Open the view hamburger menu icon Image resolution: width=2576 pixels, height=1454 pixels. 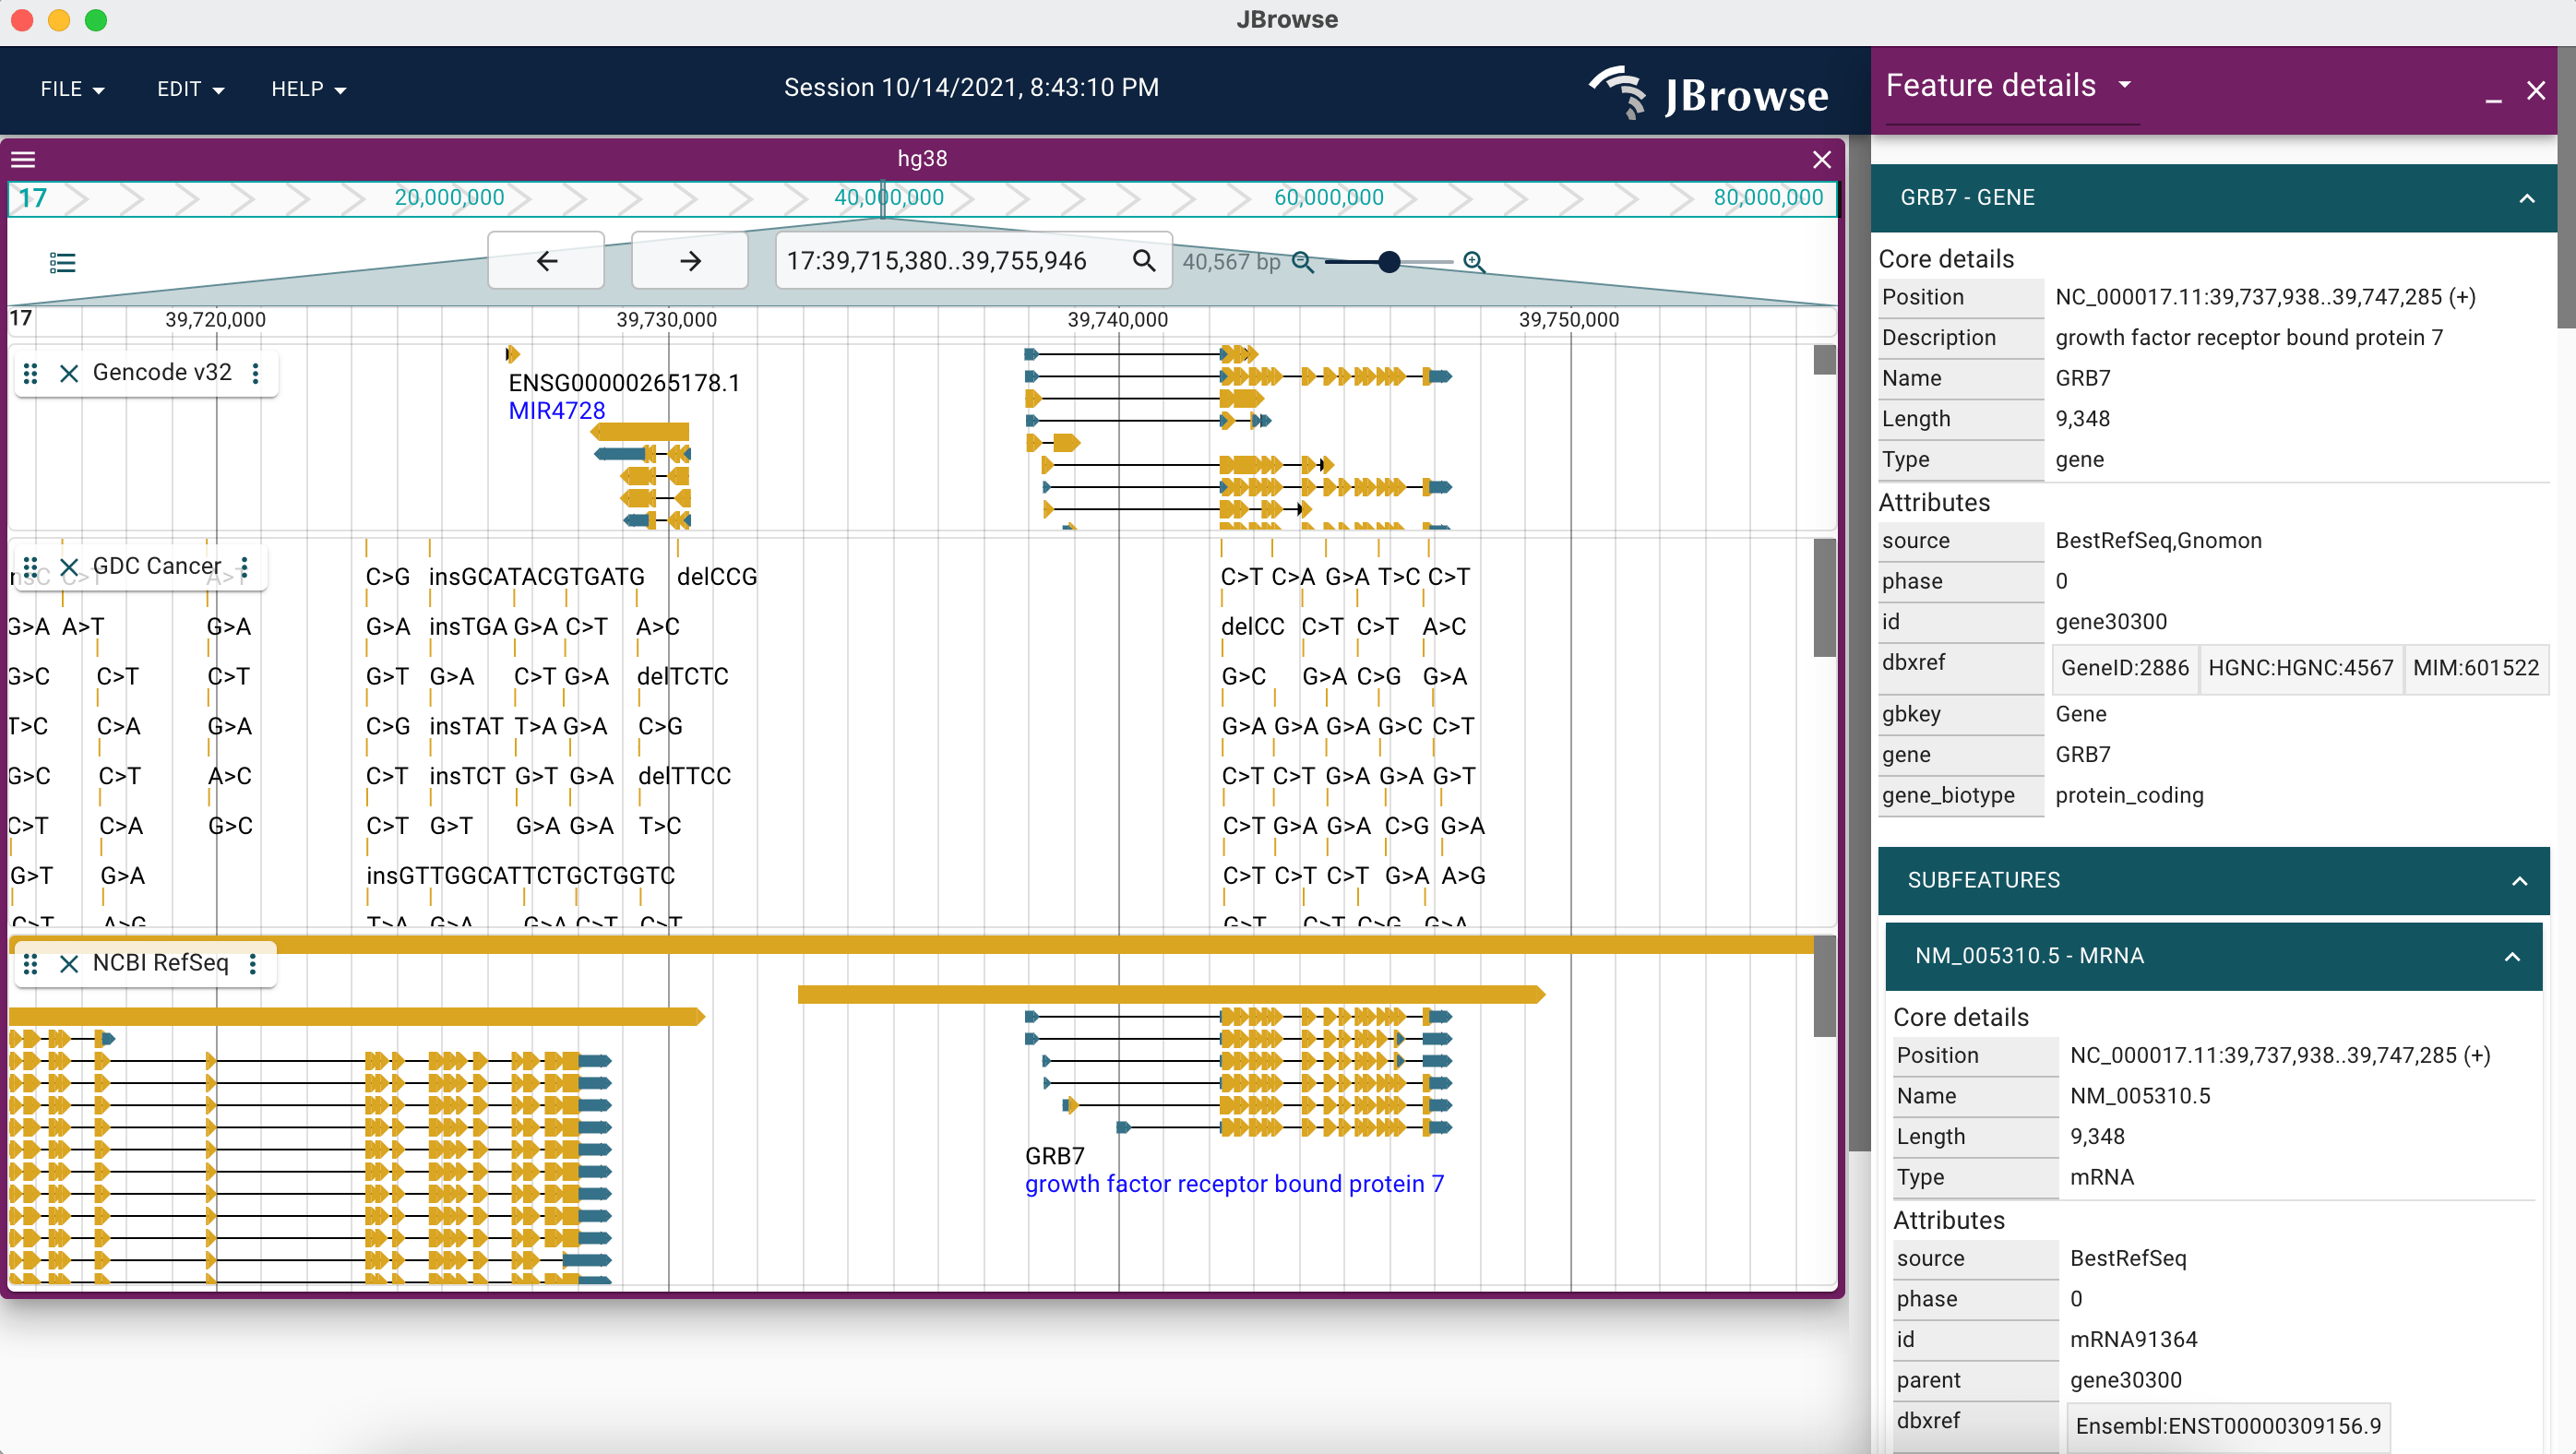point(23,160)
